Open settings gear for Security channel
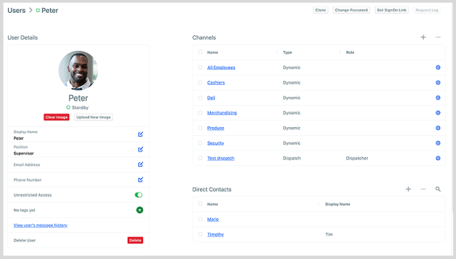The height and width of the screenshot is (259, 456). point(438,143)
